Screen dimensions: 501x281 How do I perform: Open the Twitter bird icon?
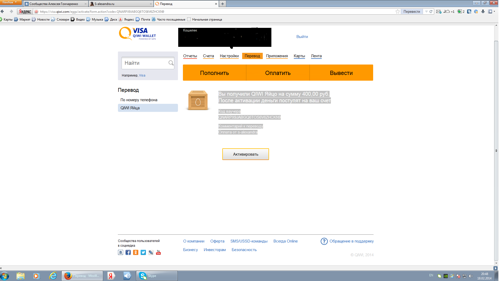point(143,252)
